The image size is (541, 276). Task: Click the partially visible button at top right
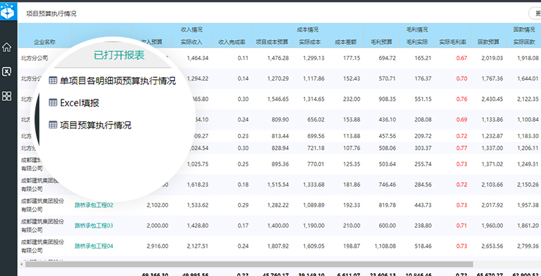(x=535, y=13)
